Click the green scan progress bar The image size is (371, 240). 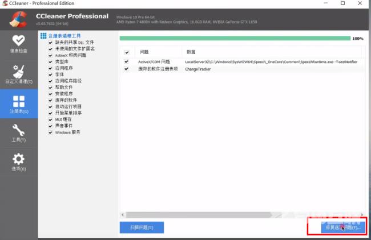[x=235, y=39]
